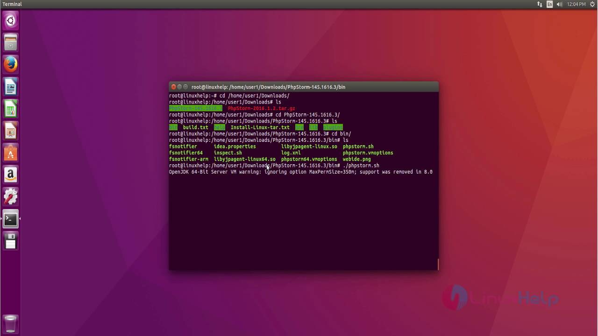Click the highlighted plugins directory name
Image resolution: width=598 pixels, height=336 pixels.
pos(333,127)
